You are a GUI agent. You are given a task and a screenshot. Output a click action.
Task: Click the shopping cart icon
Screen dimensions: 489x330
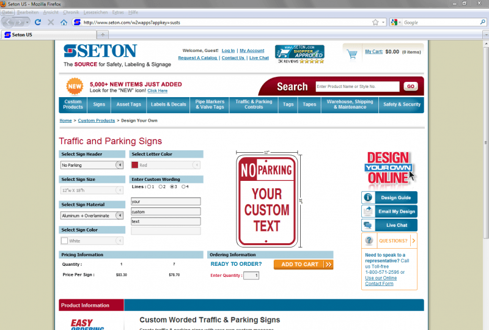click(x=352, y=54)
